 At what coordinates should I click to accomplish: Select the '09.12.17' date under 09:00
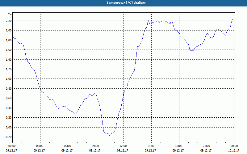pyautogui.click(x=95, y=150)
